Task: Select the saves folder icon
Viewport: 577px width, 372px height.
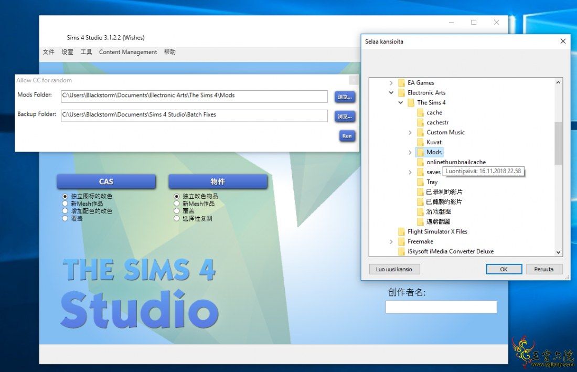Action: coord(420,172)
